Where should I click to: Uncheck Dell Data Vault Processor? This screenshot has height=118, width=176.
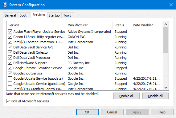[10, 58]
